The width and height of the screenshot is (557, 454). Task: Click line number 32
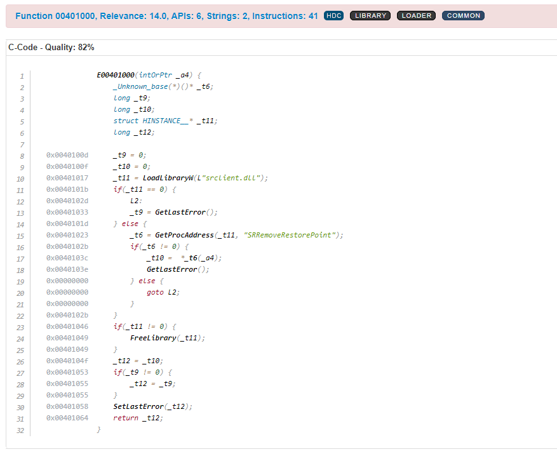[20, 431]
